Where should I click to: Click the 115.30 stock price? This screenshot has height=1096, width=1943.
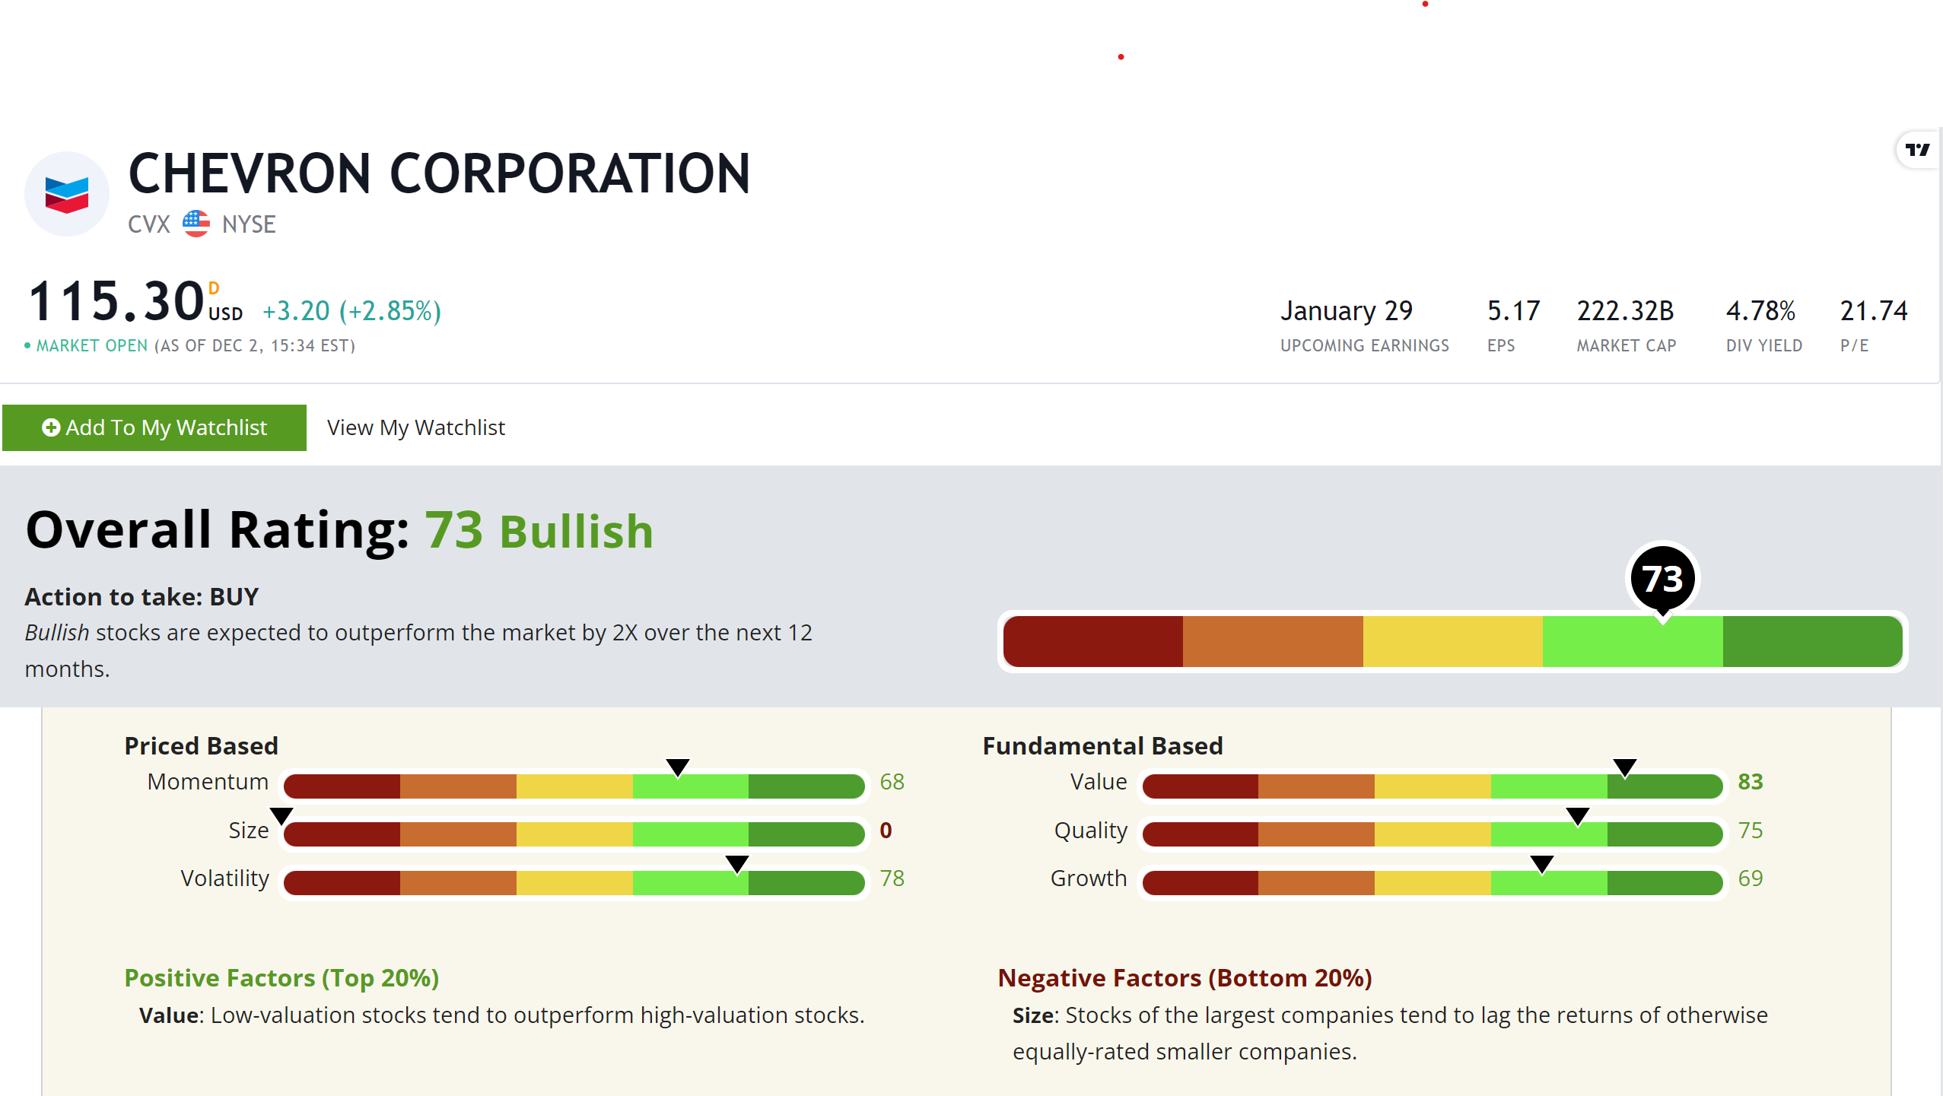click(116, 302)
